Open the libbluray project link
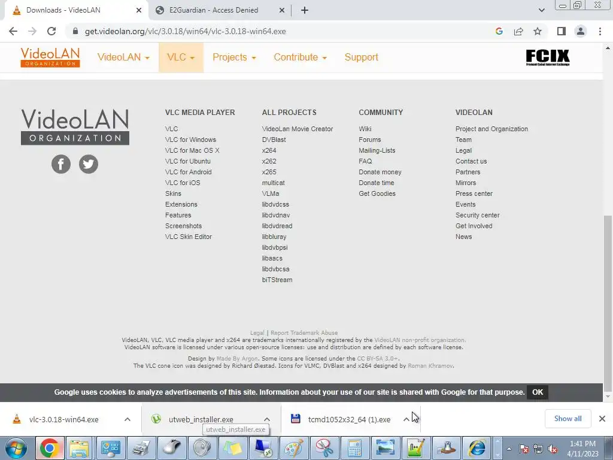The width and height of the screenshot is (613, 460). pos(274,237)
